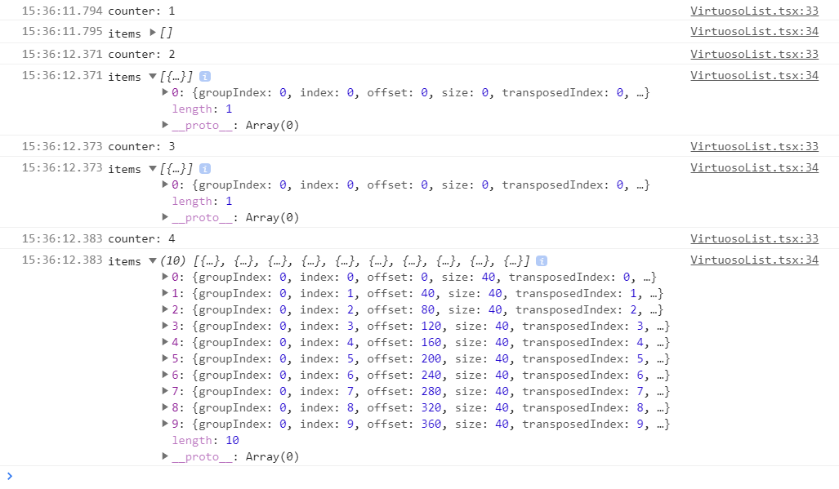Click the info icon beside the first items array
839x489 pixels.
(204, 76)
